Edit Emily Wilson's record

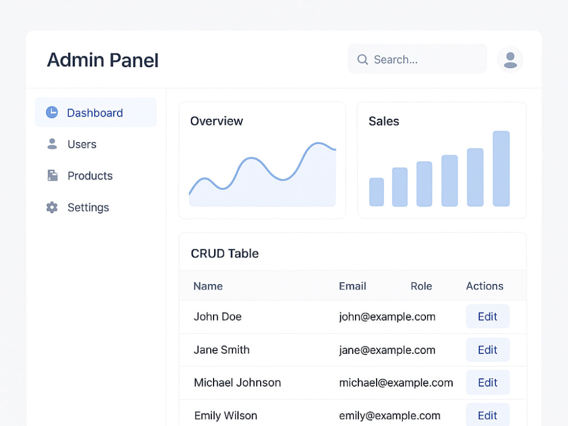click(487, 415)
